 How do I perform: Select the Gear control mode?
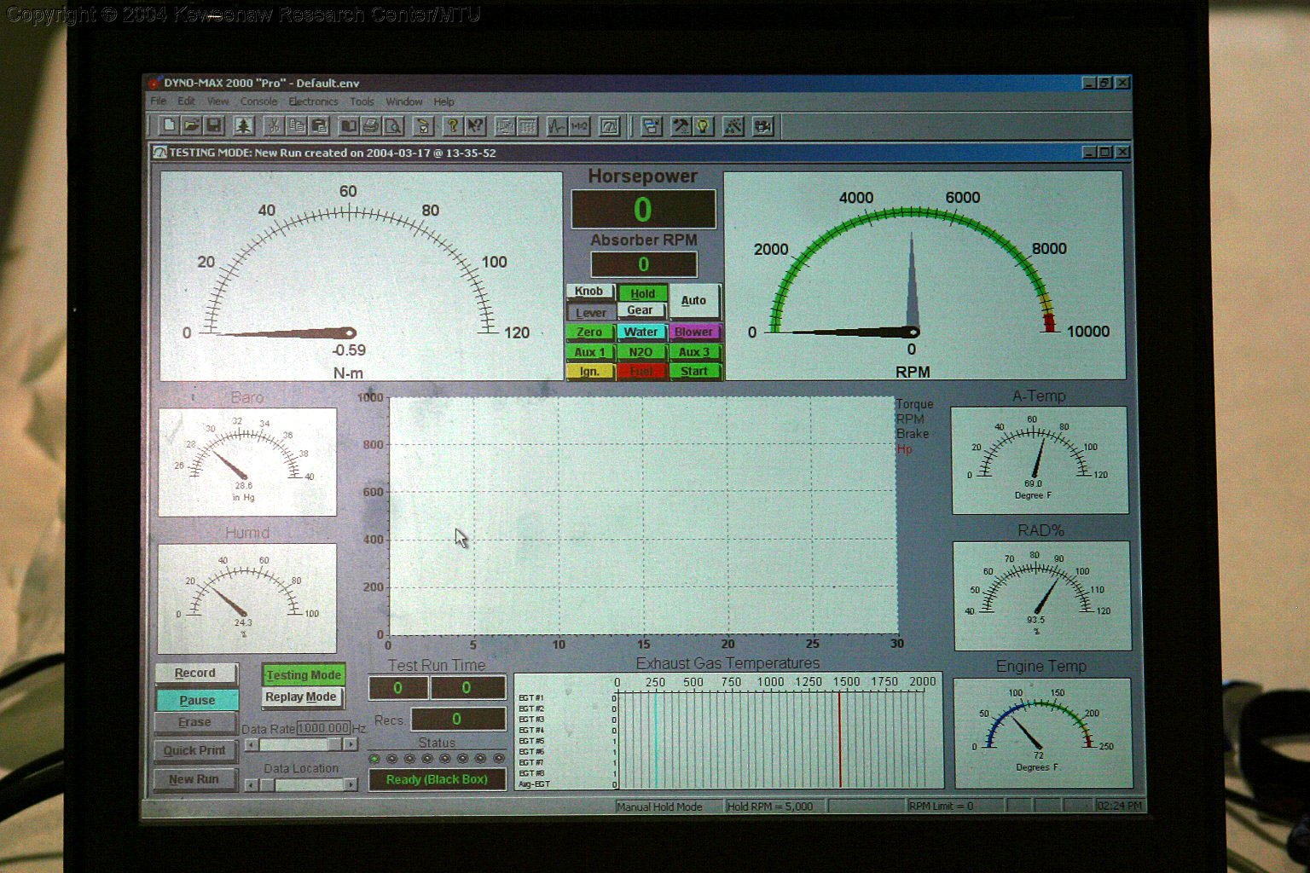click(641, 310)
